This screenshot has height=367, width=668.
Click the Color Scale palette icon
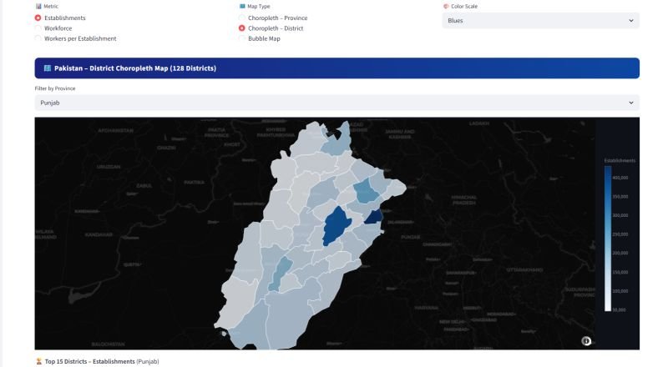[446, 6]
